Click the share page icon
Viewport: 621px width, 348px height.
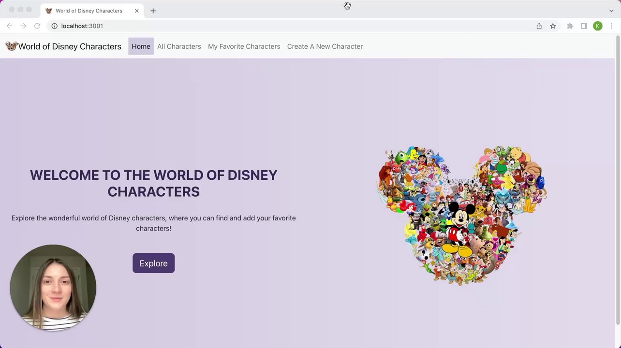pyautogui.click(x=539, y=26)
